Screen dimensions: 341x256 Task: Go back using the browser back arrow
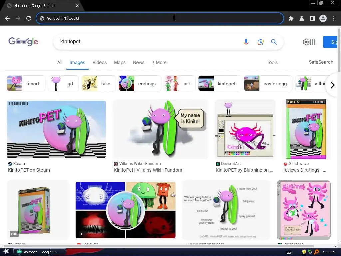pyautogui.click(x=7, y=18)
